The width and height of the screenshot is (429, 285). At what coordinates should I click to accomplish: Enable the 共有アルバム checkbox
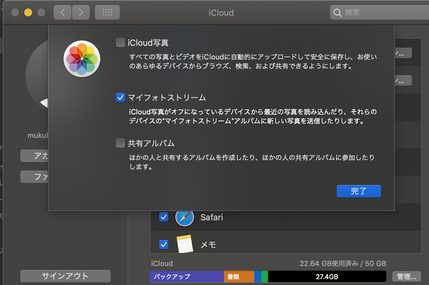(120, 143)
